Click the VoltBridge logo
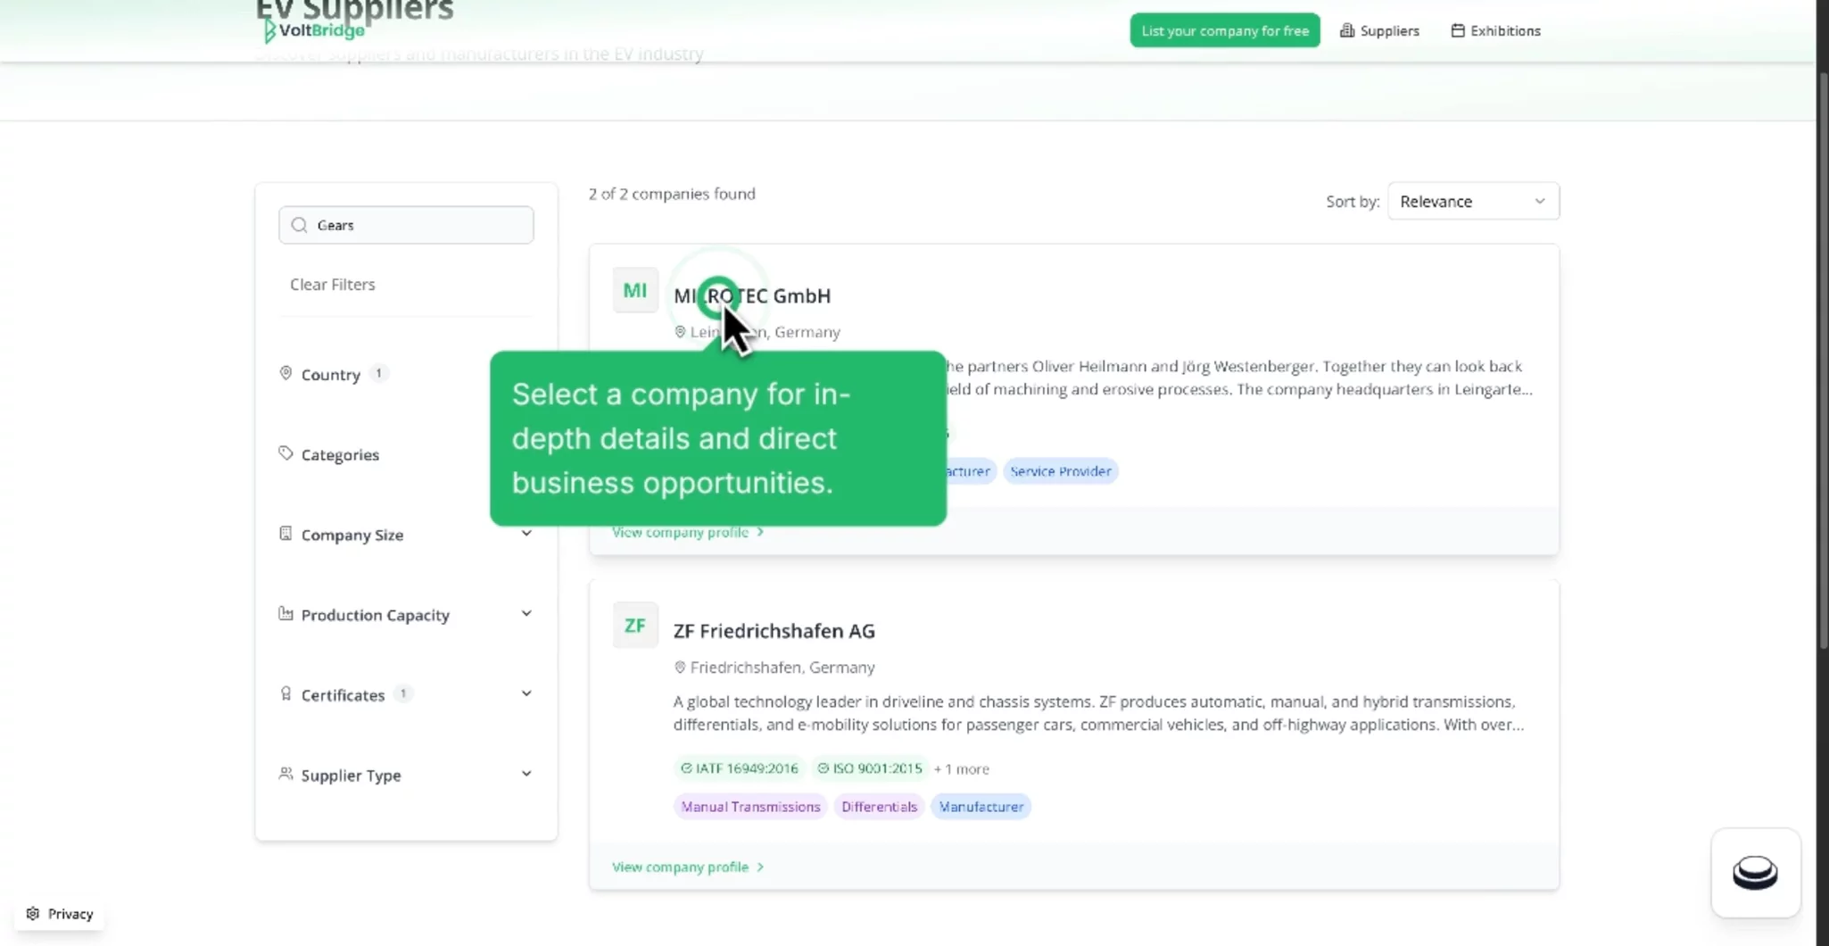 [314, 30]
